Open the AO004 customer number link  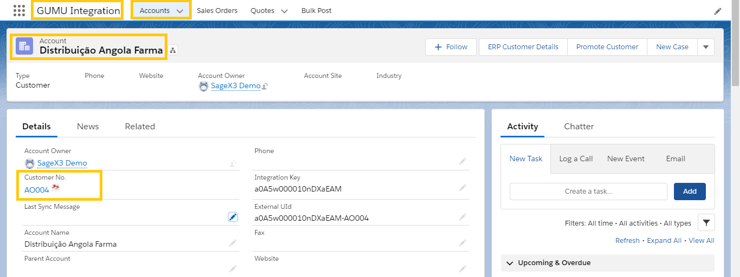click(37, 190)
